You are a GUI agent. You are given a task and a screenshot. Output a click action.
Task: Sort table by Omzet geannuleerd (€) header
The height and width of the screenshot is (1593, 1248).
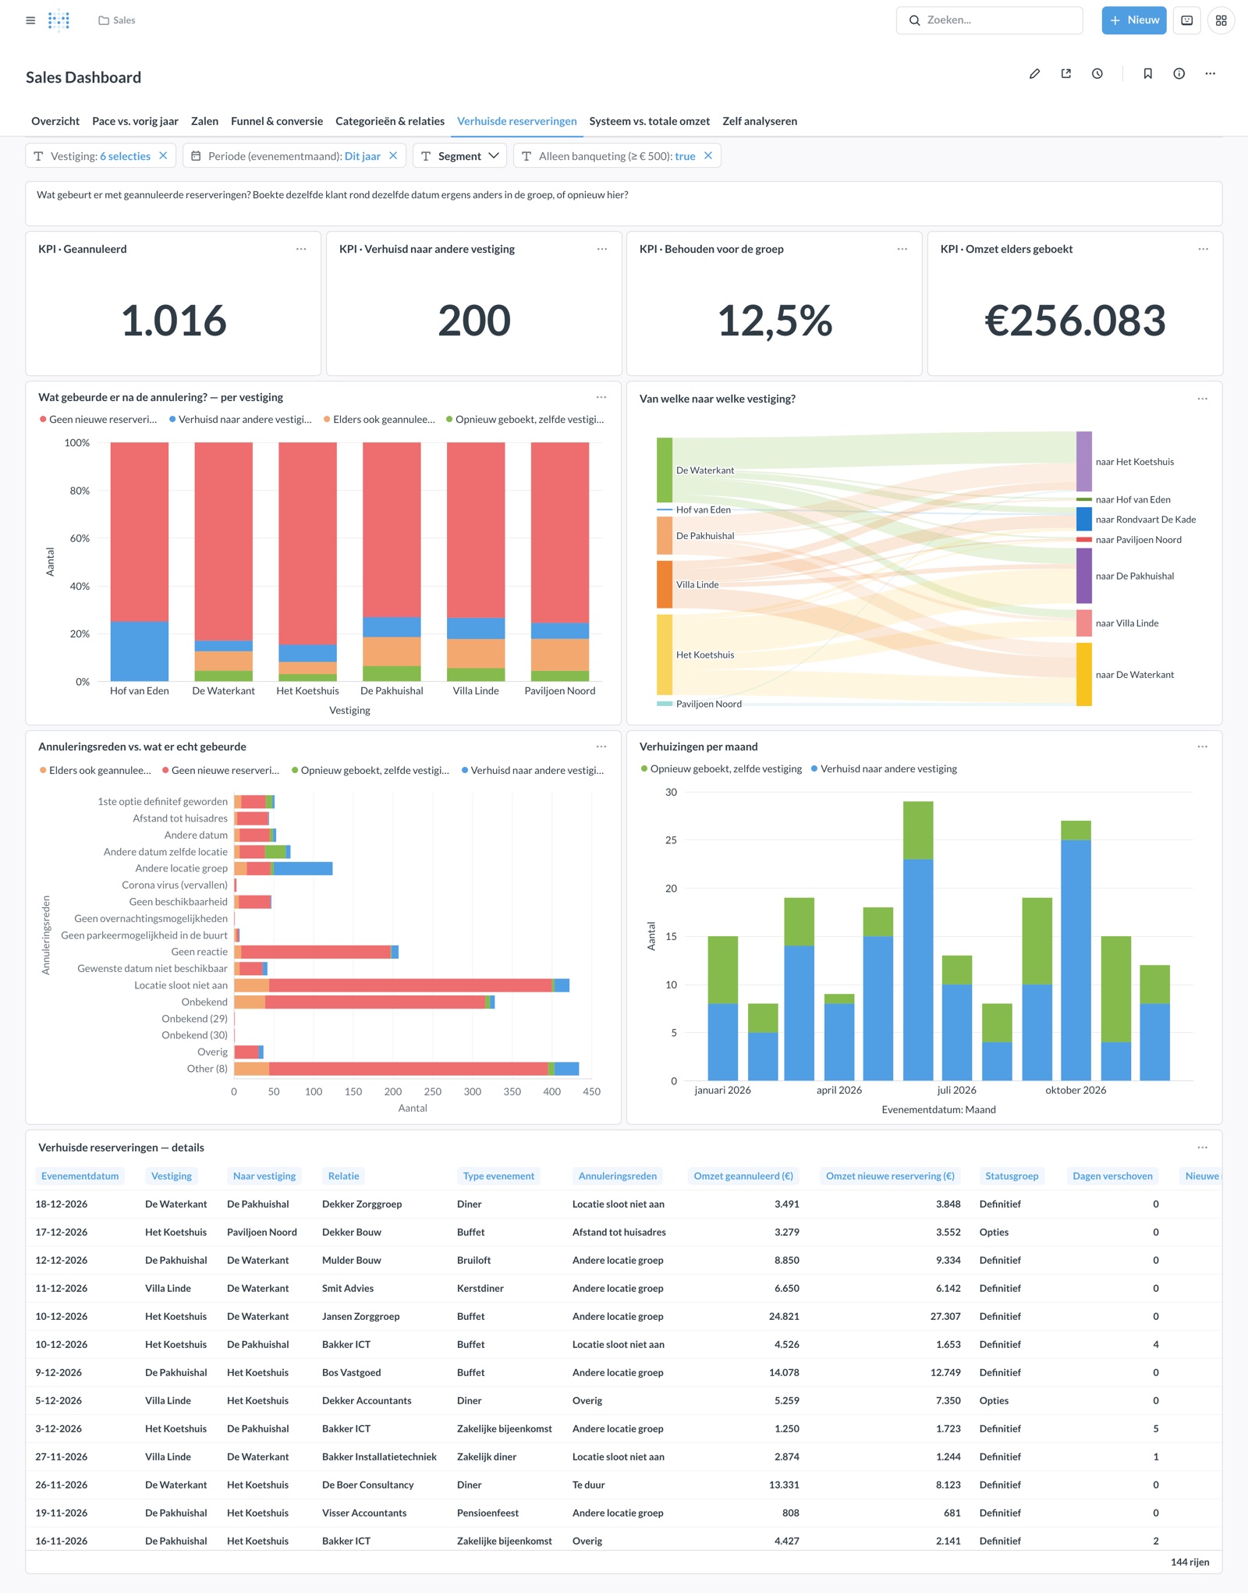(743, 1176)
